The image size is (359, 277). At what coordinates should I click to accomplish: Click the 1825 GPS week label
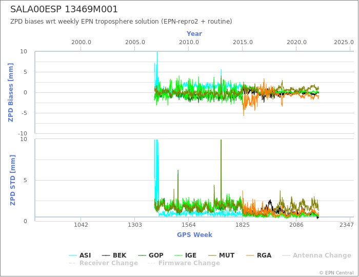pyautogui.click(x=243, y=225)
